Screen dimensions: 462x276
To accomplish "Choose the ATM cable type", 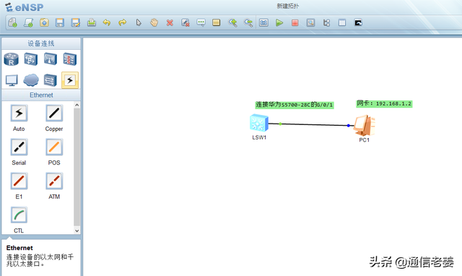I will click(x=54, y=181).
